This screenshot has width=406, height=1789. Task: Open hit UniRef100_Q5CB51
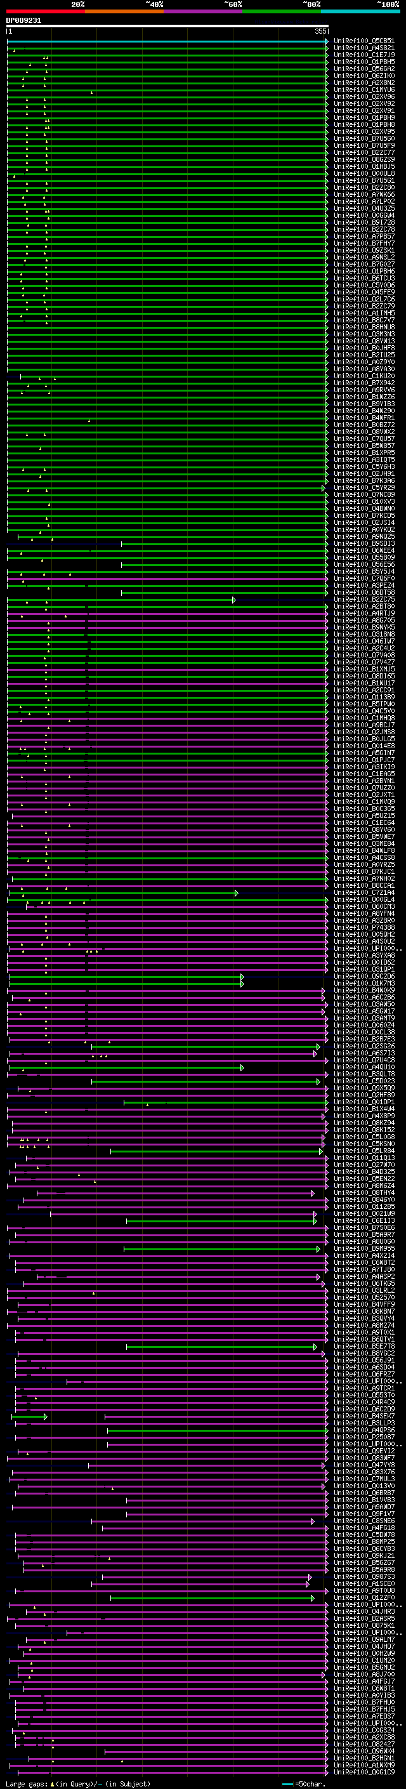click(x=363, y=42)
